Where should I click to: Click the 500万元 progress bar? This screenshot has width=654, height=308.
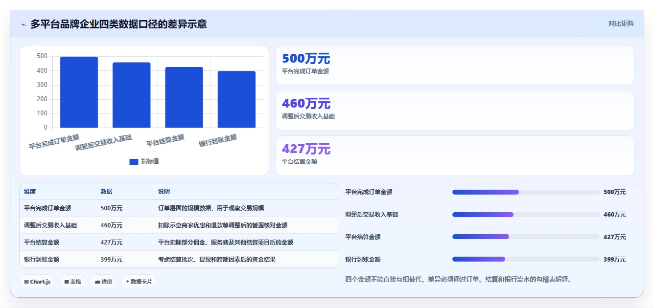point(526,192)
